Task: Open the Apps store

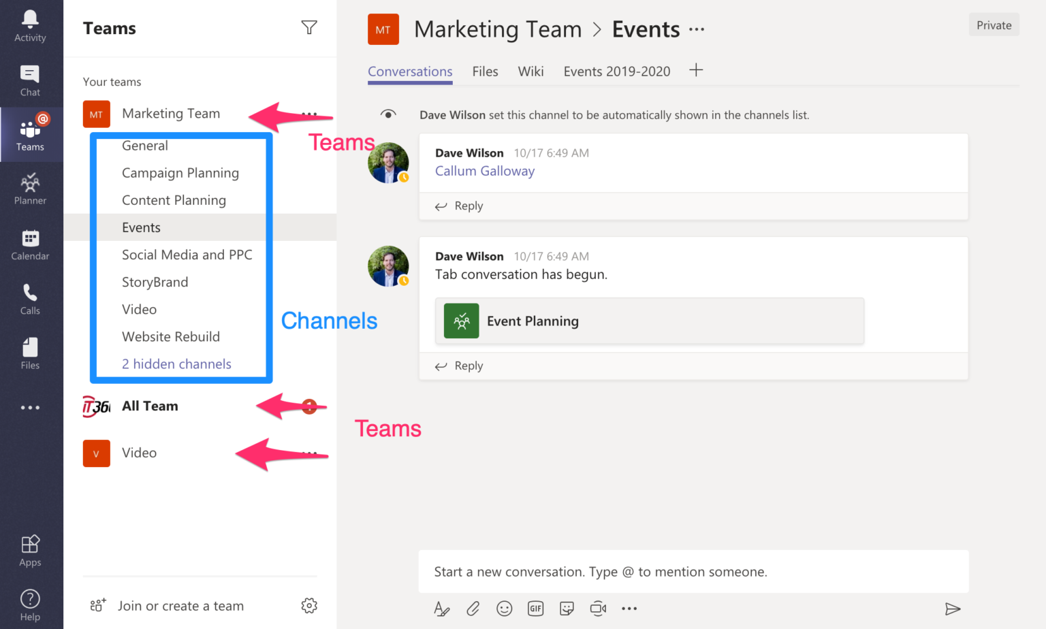Action: pyautogui.click(x=31, y=551)
